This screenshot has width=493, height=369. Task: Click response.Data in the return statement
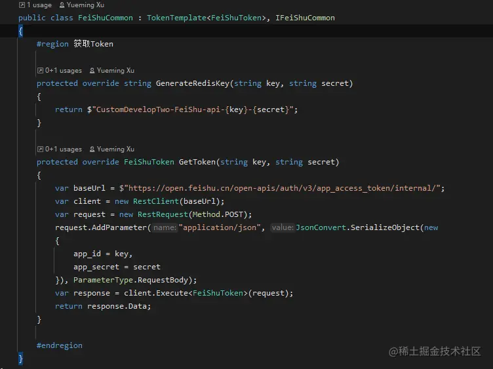click(x=117, y=306)
